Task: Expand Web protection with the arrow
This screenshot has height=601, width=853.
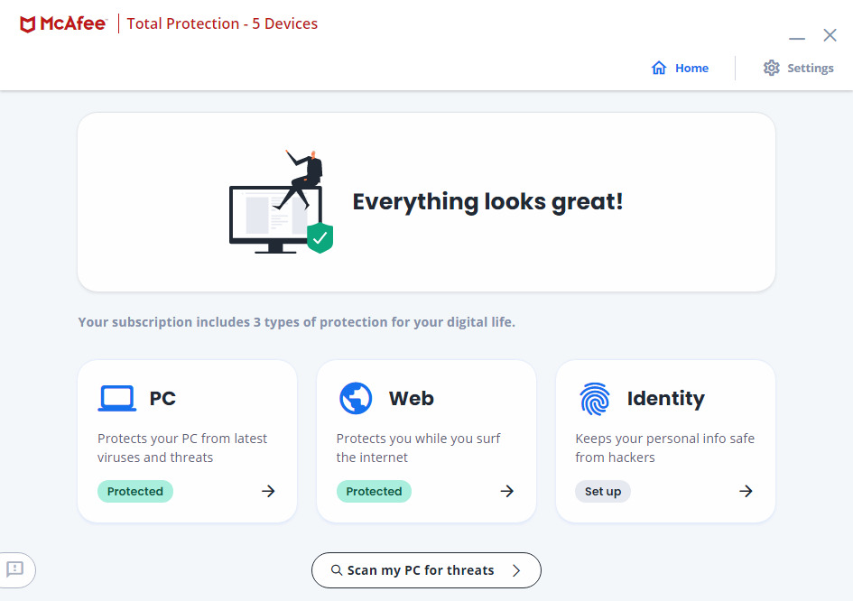Action: (507, 492)
